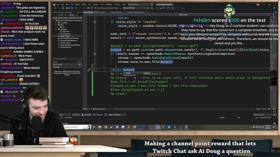Open the Edit menu
The image size is (280, 157).
click(62, 4)
